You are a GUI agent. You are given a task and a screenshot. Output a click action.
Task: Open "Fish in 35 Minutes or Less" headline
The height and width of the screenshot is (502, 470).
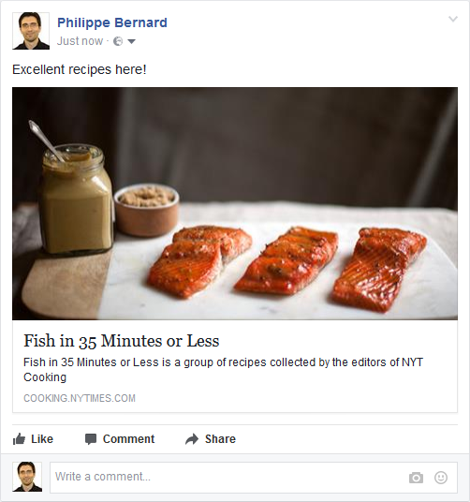coord(122,341)
